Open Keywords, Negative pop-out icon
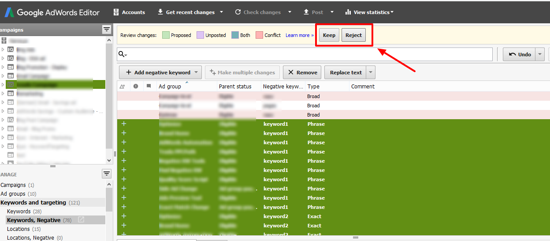The image size is (550, 241). (x=81, y=219)
